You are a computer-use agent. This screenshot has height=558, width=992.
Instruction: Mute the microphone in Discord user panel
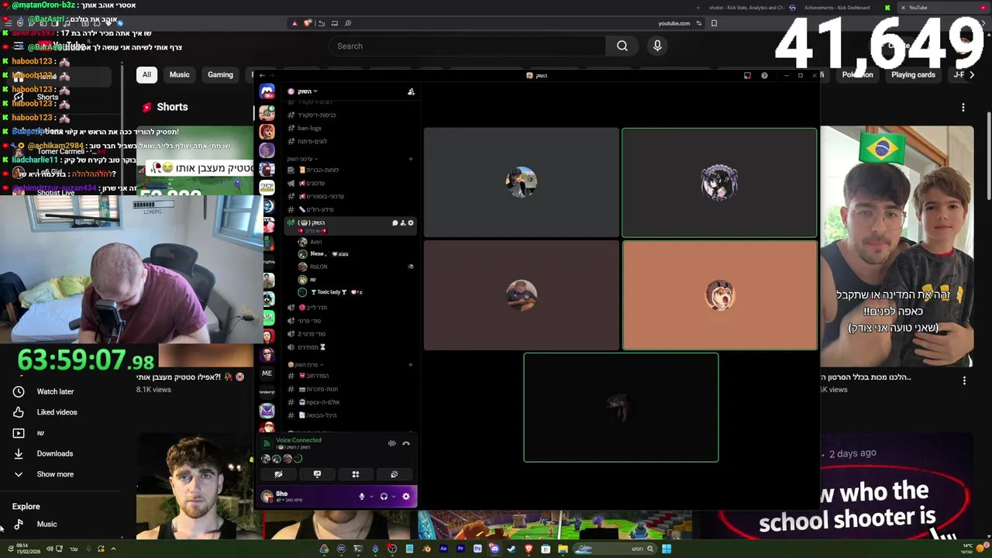(x=361, y=496)
